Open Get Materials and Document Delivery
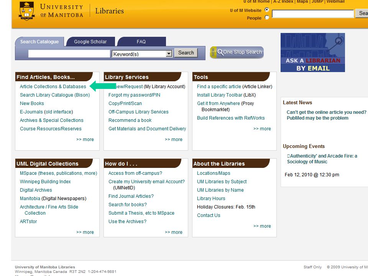This screenshot has width=368, height=276. point(147,129)
